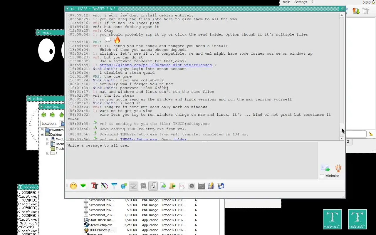
Task: Click the download window title bar
Action: tap(52, 106)
